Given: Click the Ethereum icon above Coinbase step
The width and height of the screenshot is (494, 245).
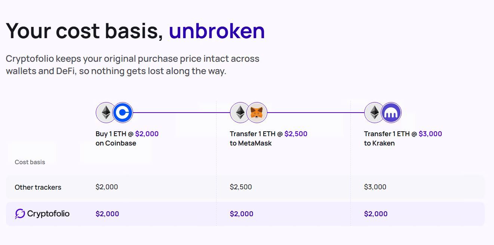Looking at the screenshot, I should pyautogui.click(x=106, y=113).
